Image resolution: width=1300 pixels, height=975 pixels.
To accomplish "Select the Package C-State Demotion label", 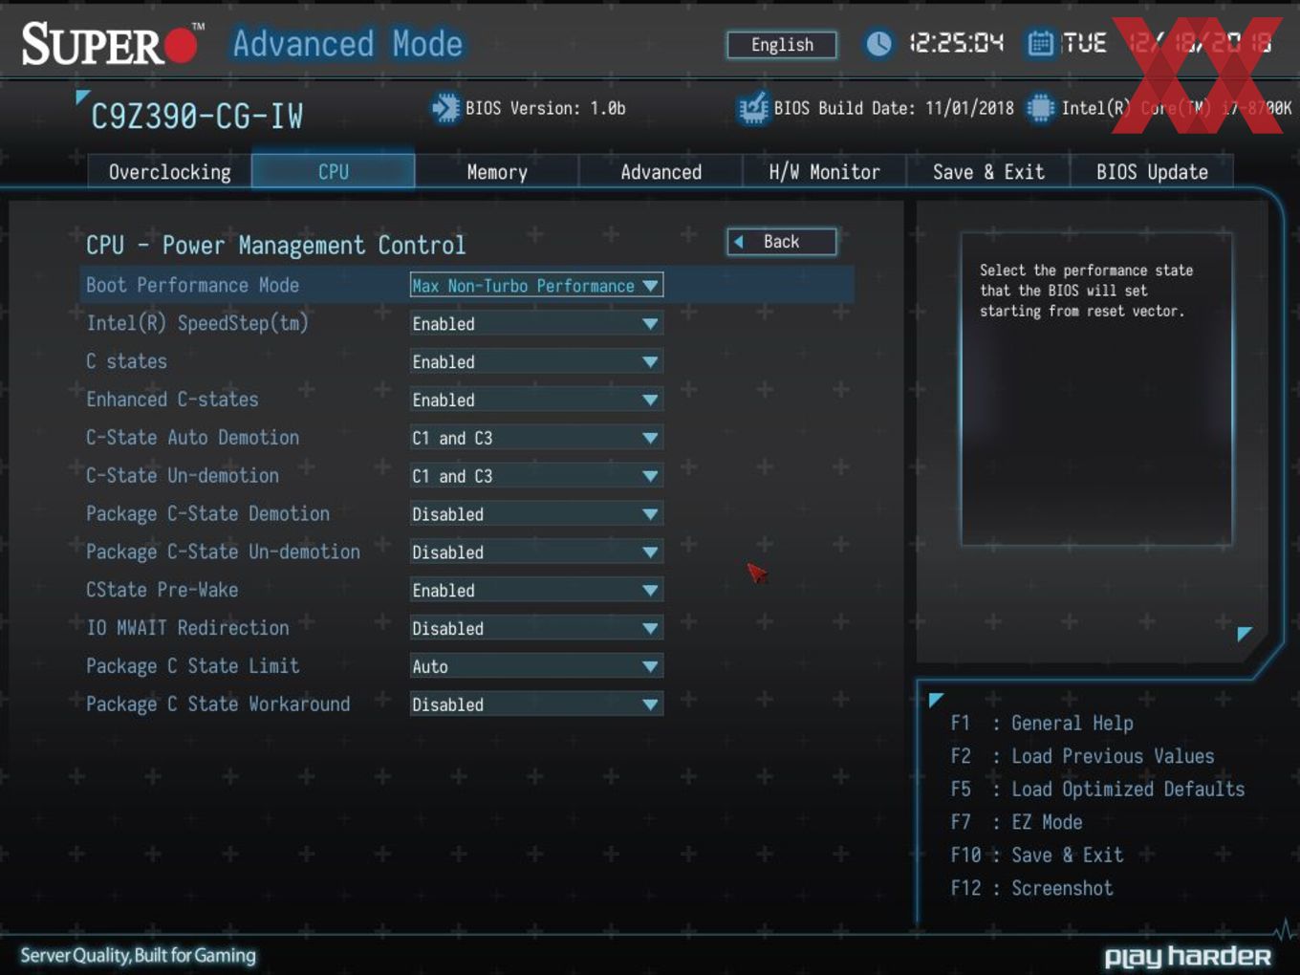I will pos(207,514).
